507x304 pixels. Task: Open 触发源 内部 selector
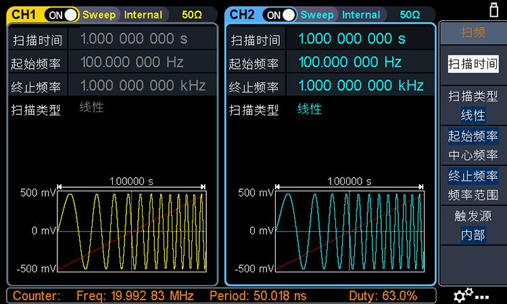pos(473,226)
